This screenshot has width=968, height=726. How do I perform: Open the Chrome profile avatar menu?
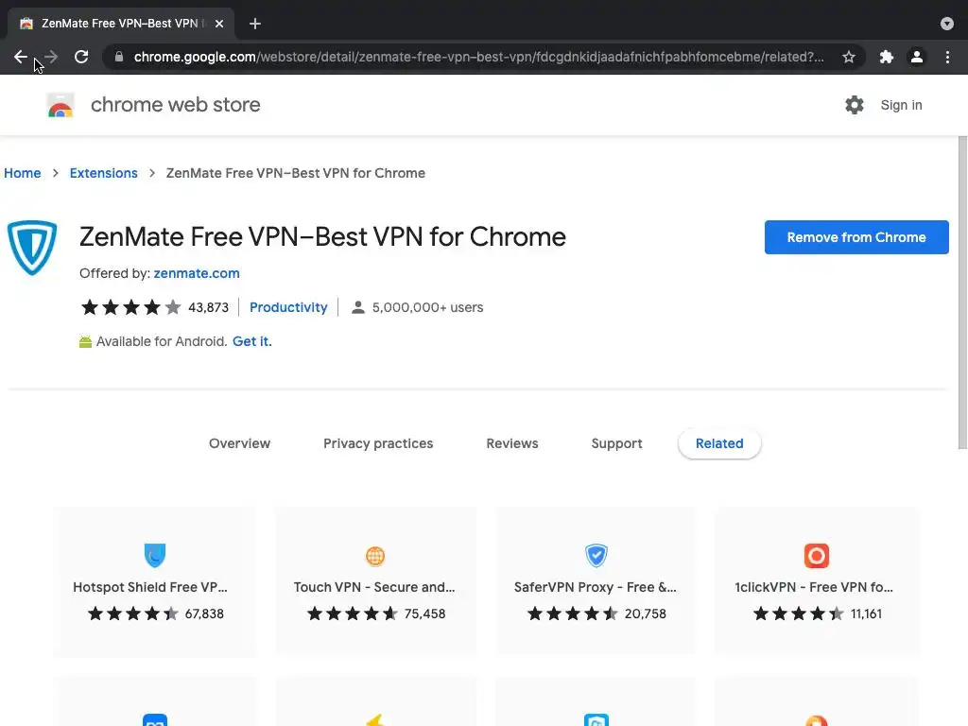click(917, 57)
